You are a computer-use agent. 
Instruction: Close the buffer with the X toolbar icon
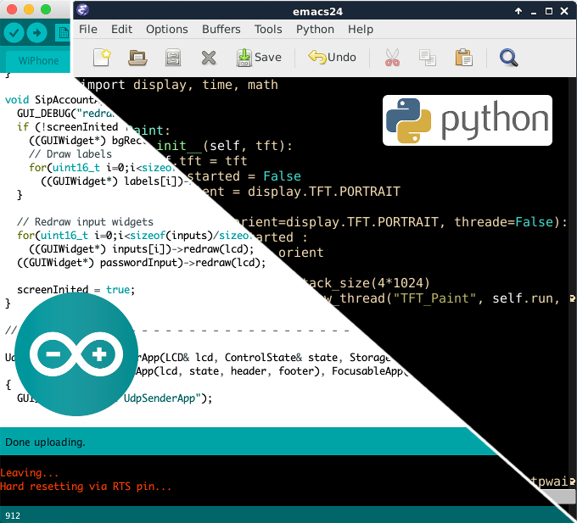209,58
